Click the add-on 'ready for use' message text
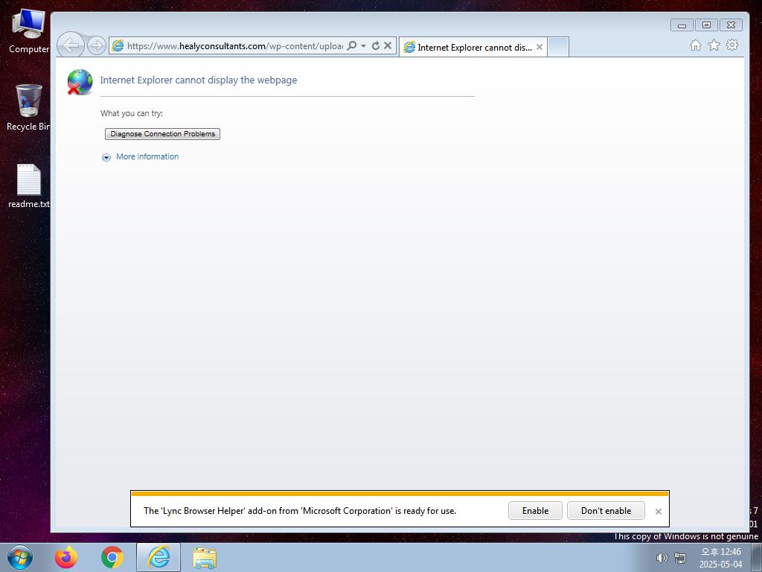Image resolution: width=762 pixels, height=572 pixels. click(x=300, y=511)
